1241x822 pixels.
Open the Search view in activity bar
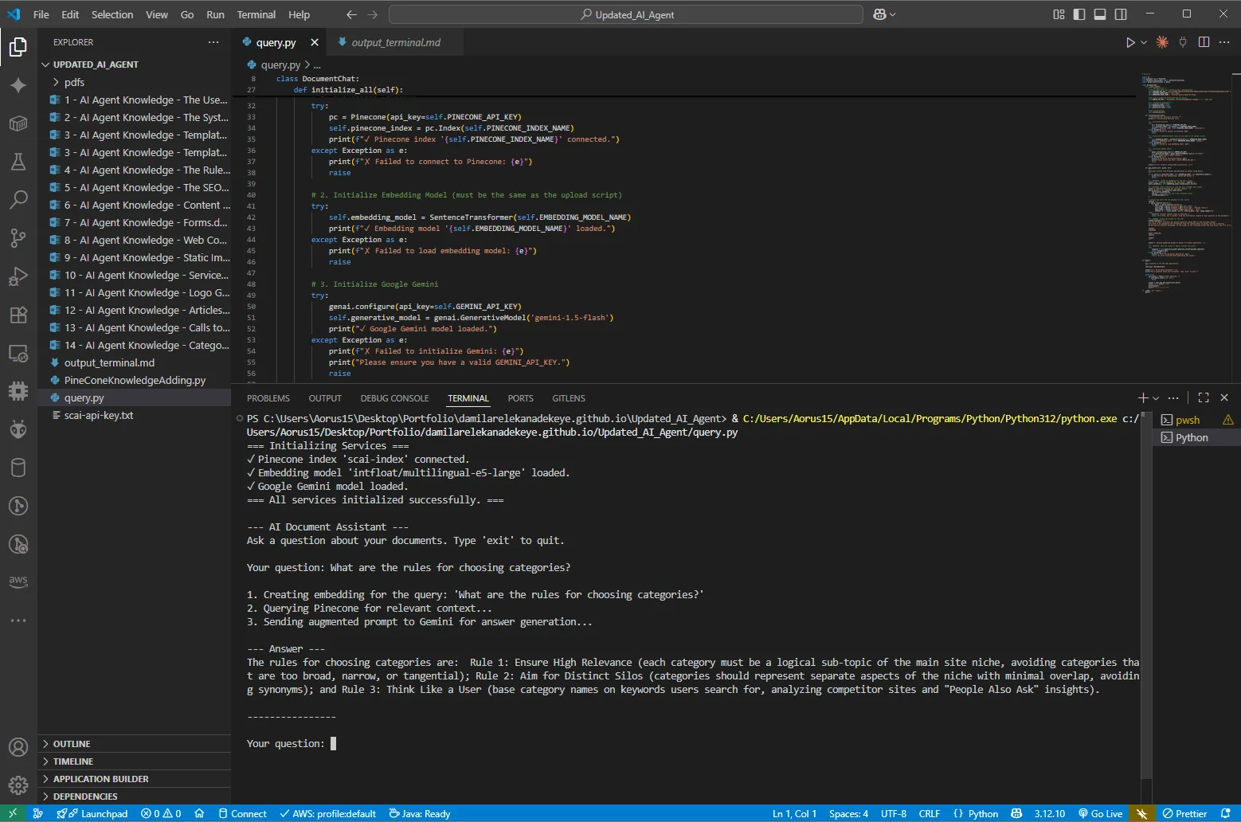tap(18, 199)
